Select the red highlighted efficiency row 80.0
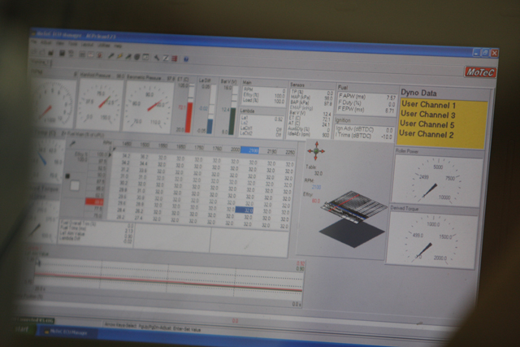520x347 pixels. click(94, 202)
